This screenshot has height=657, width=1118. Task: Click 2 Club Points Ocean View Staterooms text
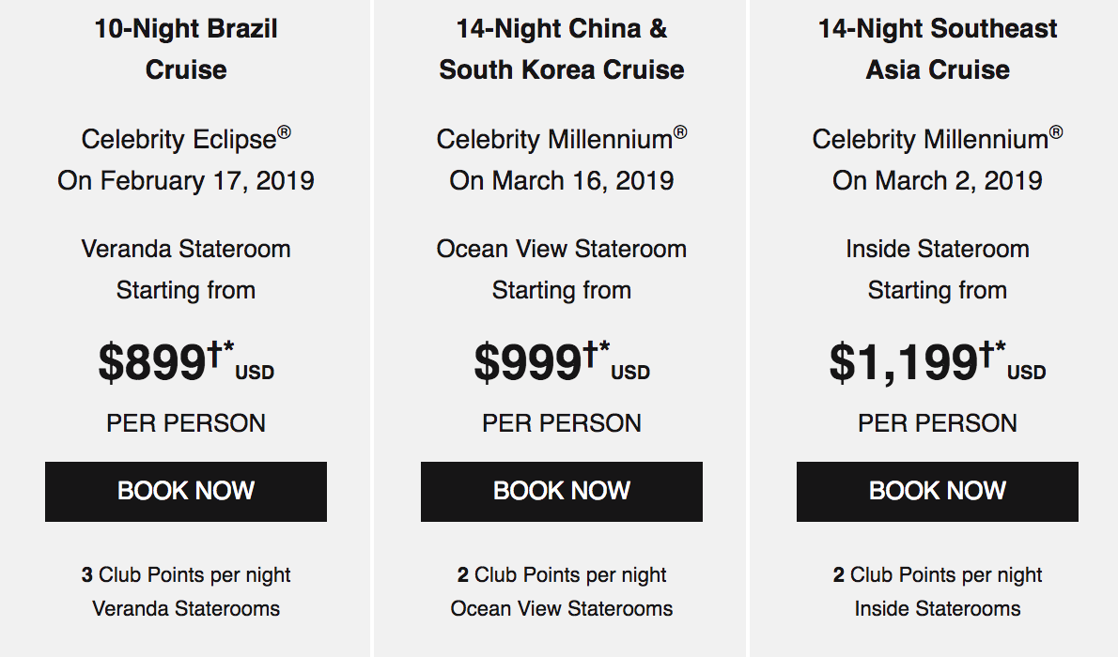tap(561, 591)
